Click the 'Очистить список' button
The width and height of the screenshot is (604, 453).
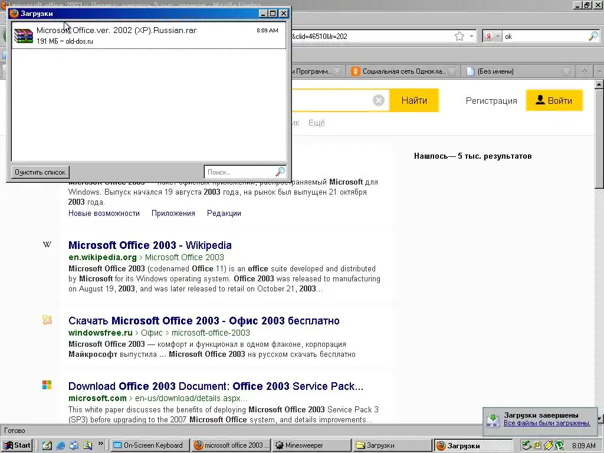pyautogui.click(x=40, y=172)
